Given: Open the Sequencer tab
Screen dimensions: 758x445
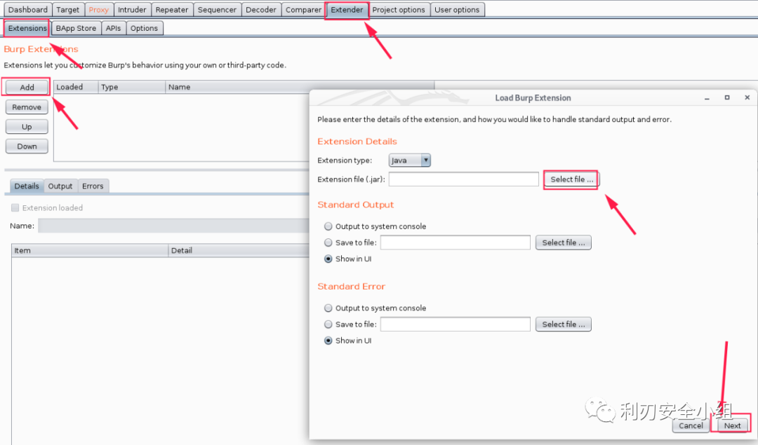Looking at the screenshot, I should 217,10.
